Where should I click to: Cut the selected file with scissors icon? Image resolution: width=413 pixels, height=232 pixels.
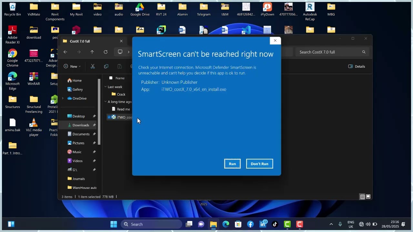[x=93, y=66]
